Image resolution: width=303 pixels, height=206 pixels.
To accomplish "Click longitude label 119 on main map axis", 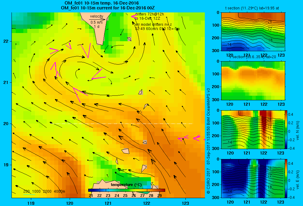I will click(31, 203).
